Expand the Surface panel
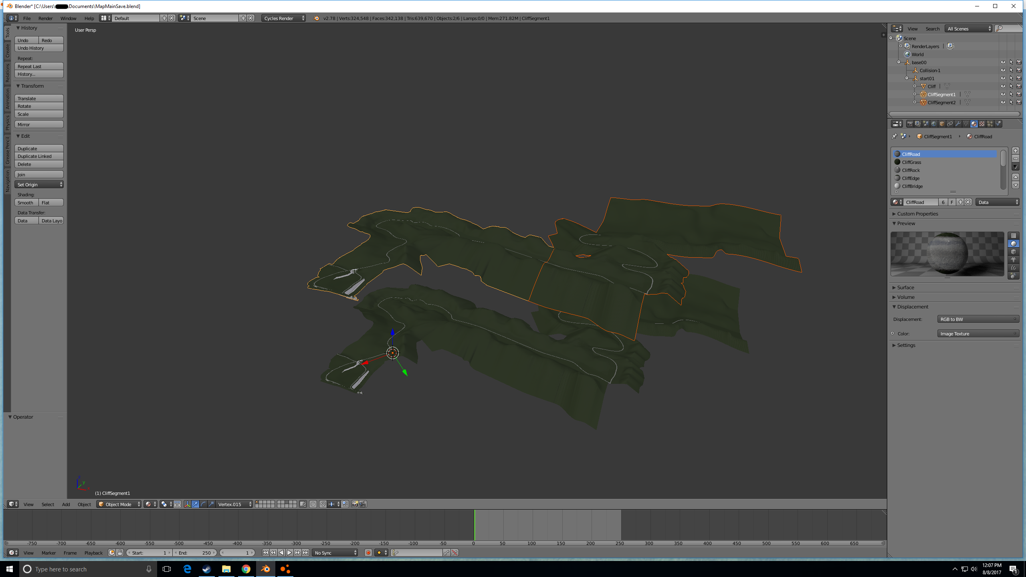The height and width of the screenshot is (577, 1026). pos(905,287)
